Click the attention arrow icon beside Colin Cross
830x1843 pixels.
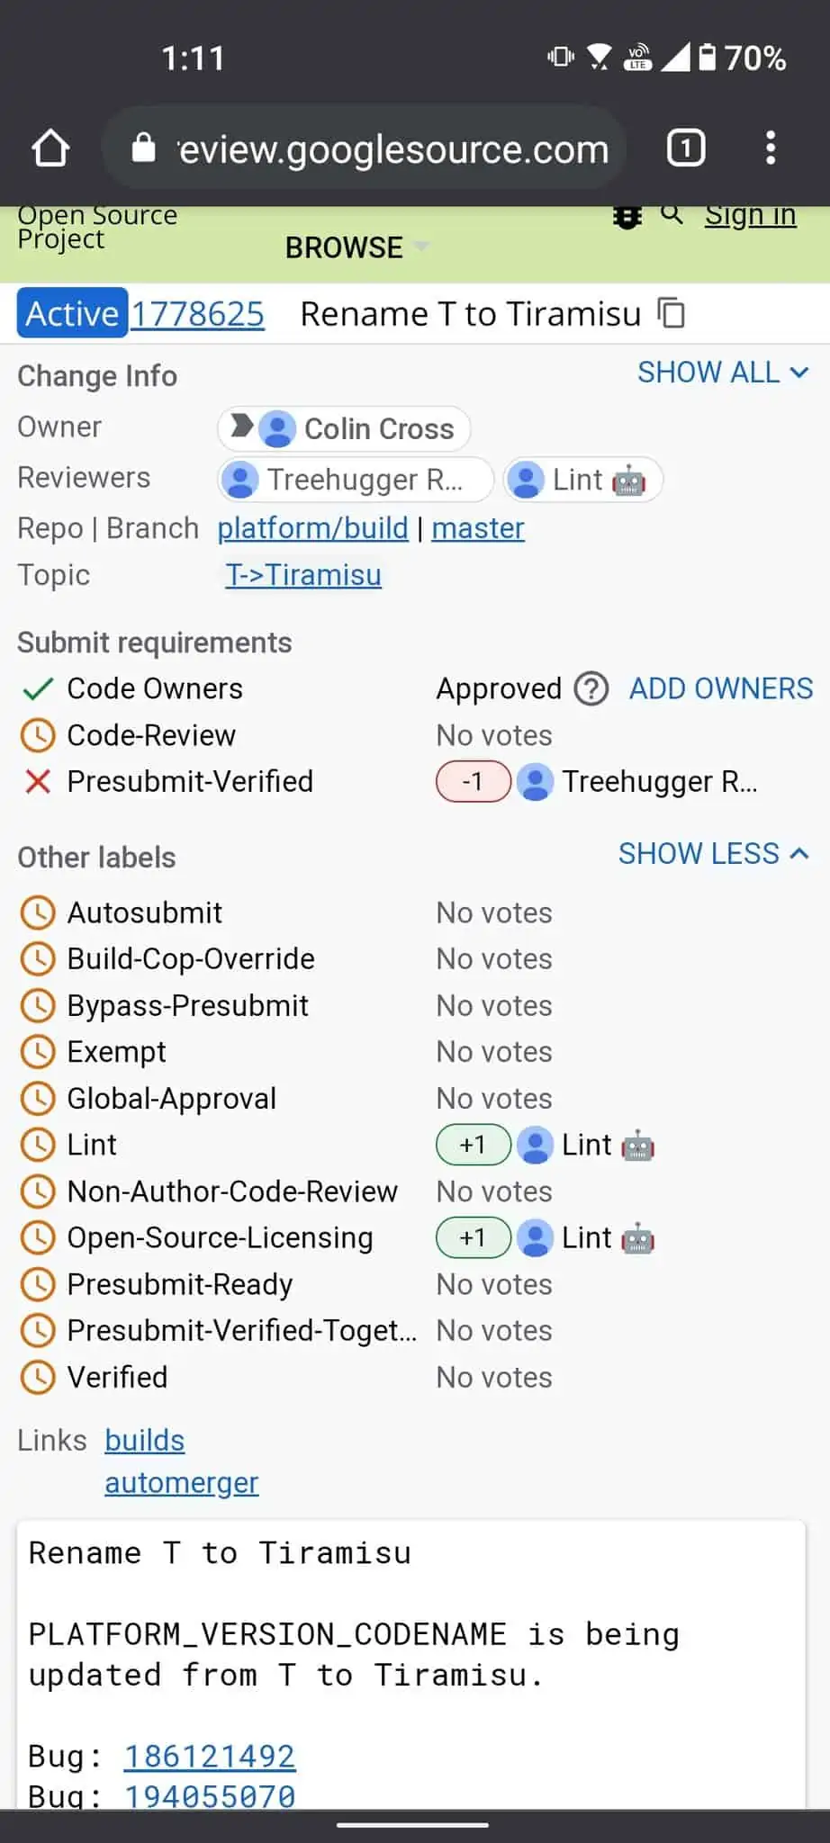coord(241,426)
